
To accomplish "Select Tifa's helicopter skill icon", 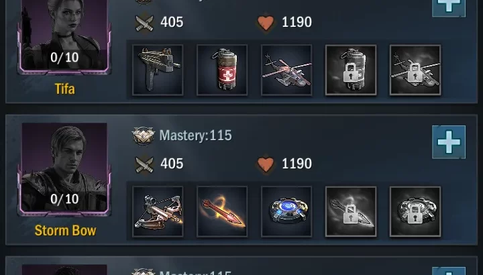I will click(x=286, y=70).
